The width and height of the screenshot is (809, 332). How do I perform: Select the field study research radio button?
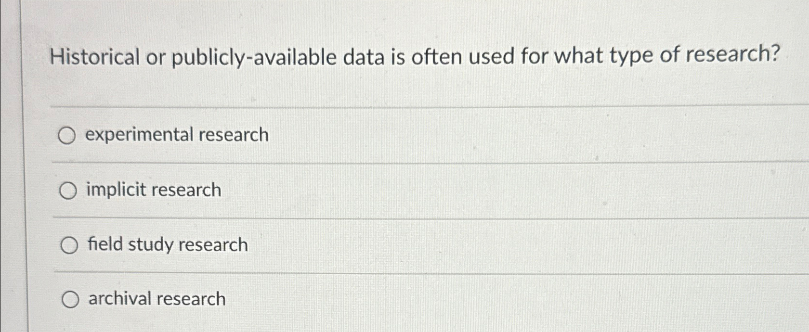(x=70, y=245)
